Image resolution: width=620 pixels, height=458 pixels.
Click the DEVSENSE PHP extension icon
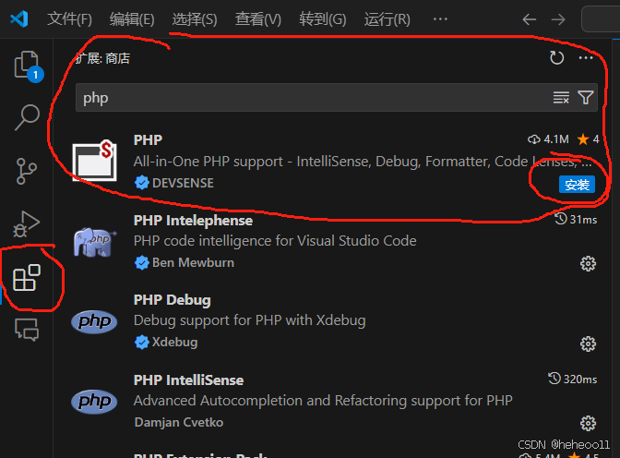pos(94,161)
